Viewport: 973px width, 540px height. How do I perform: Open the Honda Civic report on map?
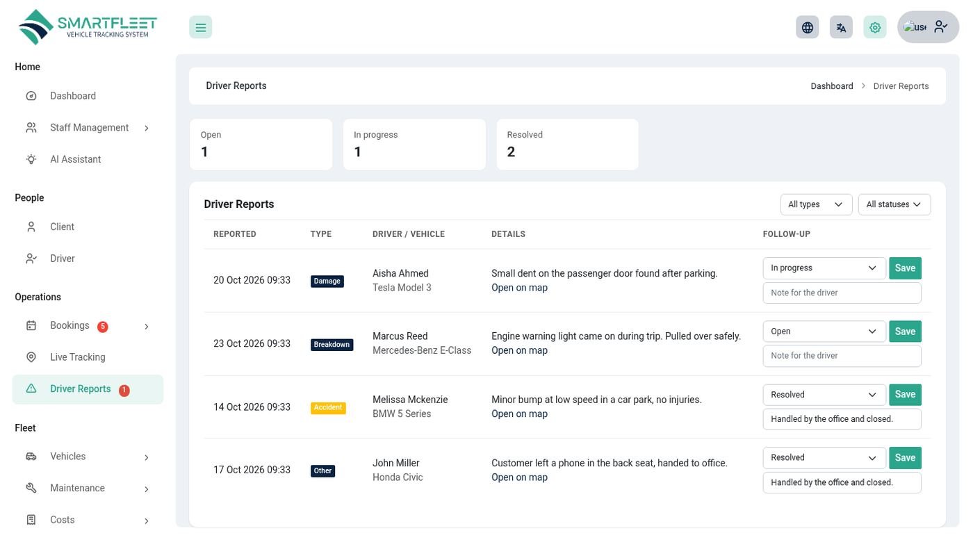519,477
